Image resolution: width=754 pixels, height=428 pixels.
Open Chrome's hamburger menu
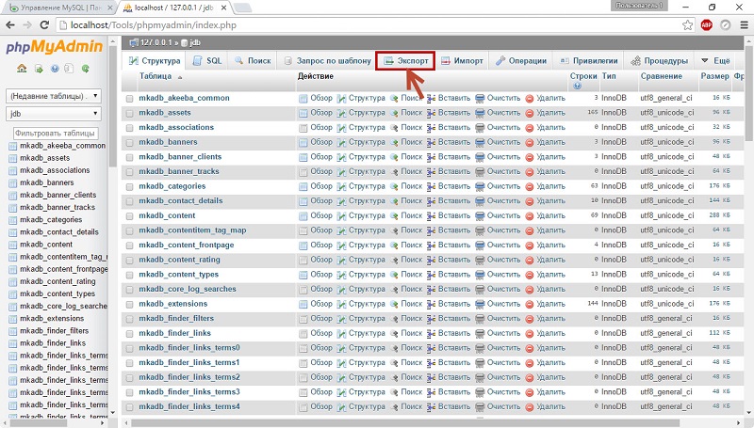coord(745,25)
